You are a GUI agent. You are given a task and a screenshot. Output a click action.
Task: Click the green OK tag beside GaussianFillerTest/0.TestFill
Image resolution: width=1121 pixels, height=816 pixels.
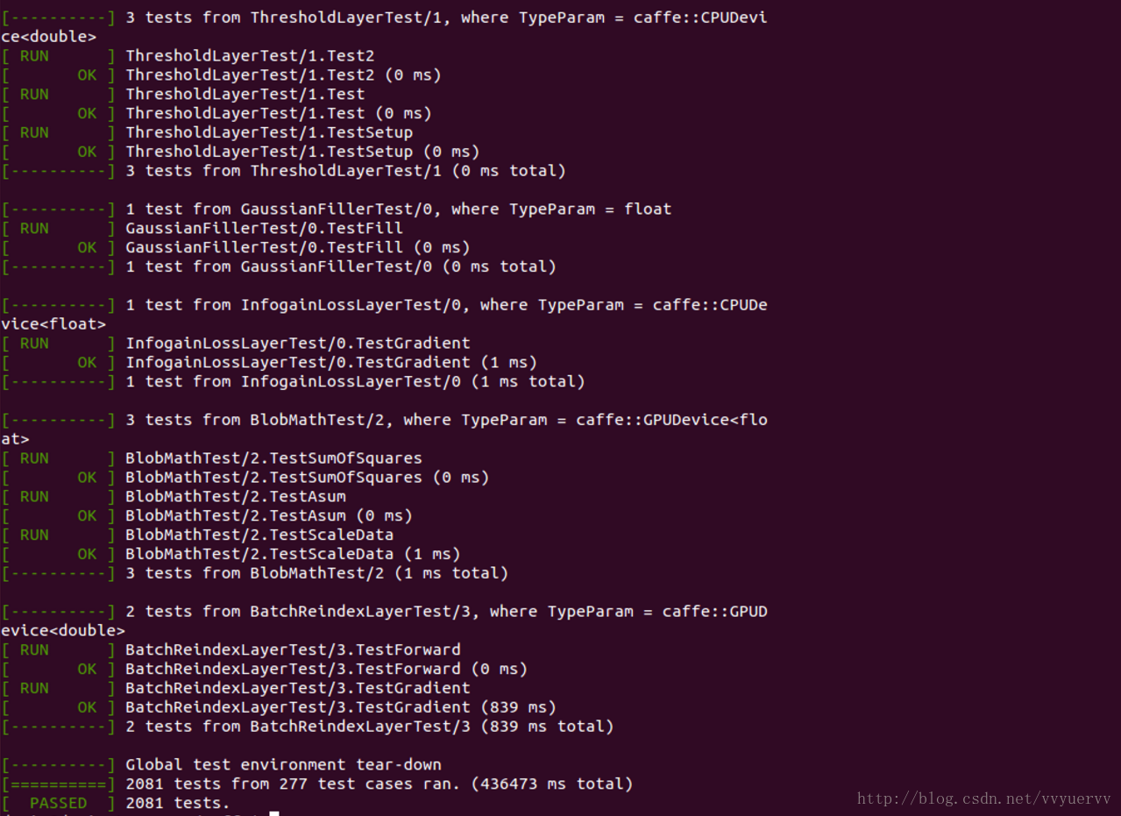87,247
